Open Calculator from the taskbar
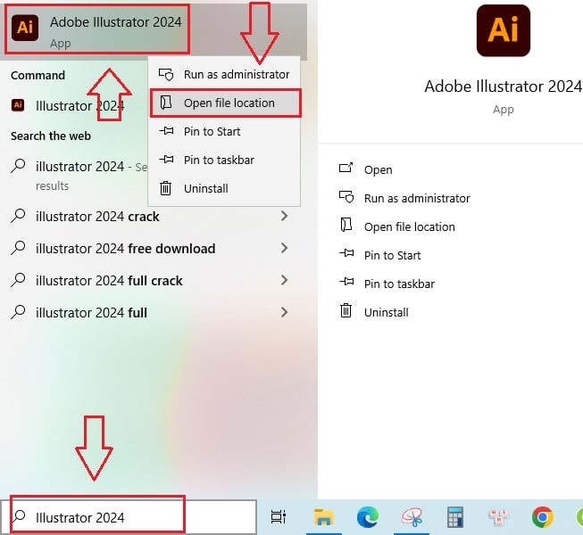The width and height of the screenshot is (583, 535). [455, 517]
